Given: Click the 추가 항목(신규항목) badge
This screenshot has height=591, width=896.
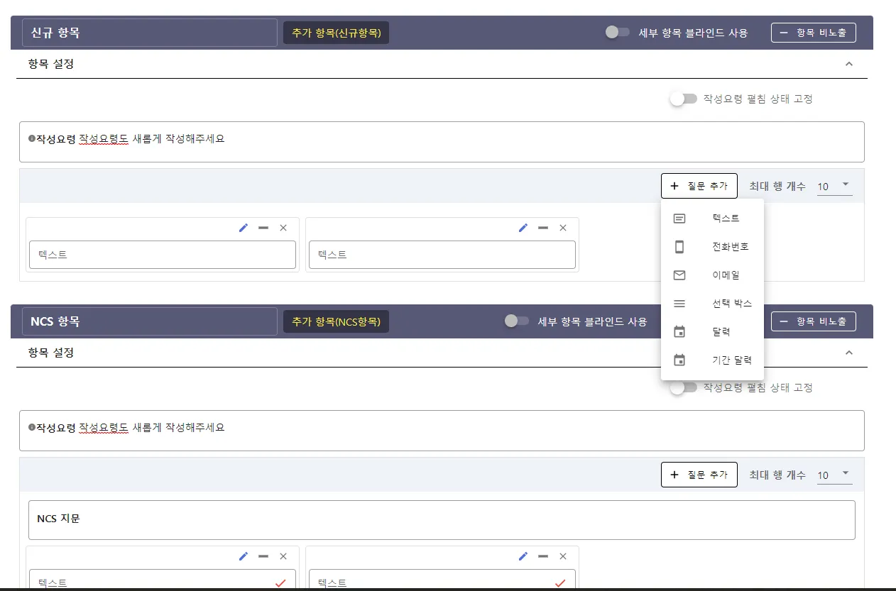Looking at the screenshot, I should [337, 33].
